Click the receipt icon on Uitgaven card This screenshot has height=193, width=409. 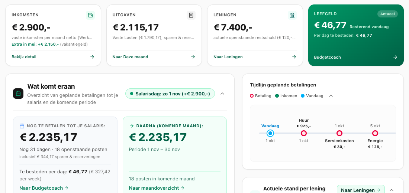(191, 15)
